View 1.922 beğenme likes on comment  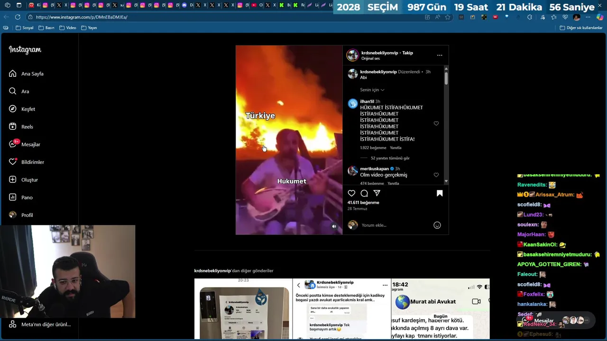[x=373, y=148]
